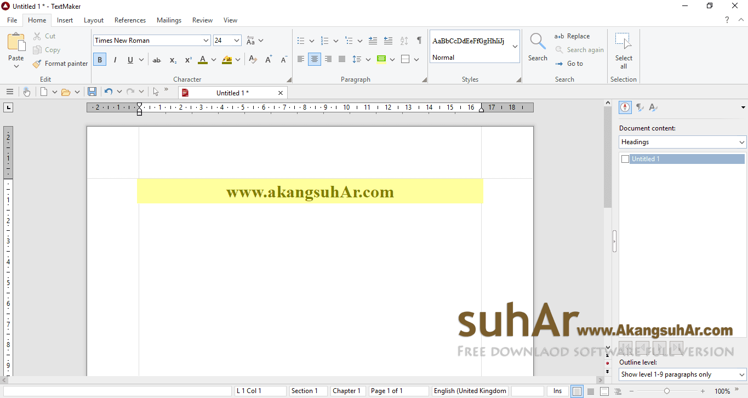Align paragraph left
The image size is (748, 398).
click(301, 59)
